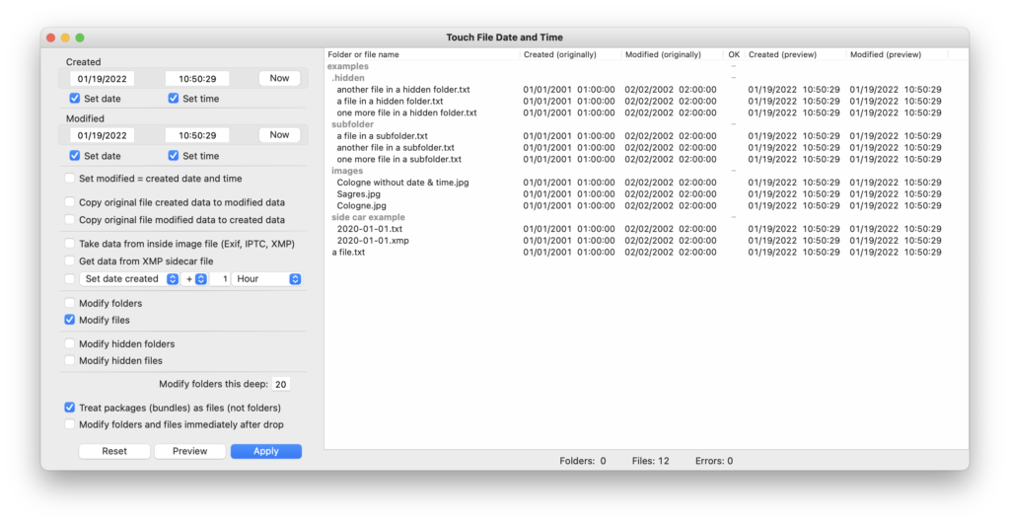Select a file in a hidden folder.txt

[646, 102]
